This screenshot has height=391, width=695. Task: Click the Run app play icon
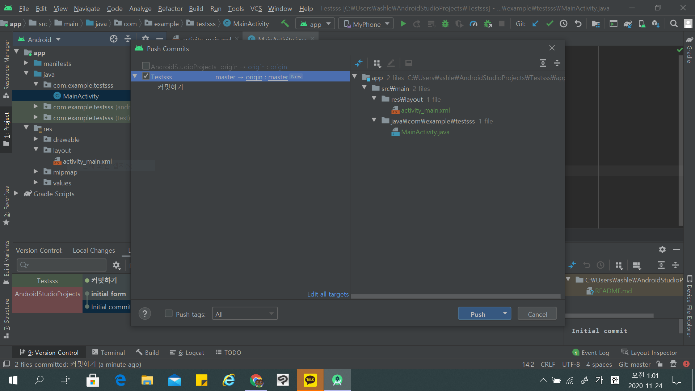[403, 24]
